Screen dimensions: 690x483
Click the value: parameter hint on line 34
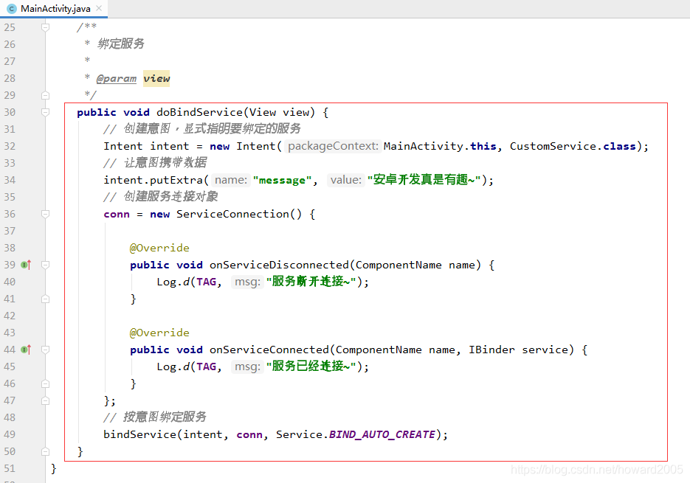[346, 180]
